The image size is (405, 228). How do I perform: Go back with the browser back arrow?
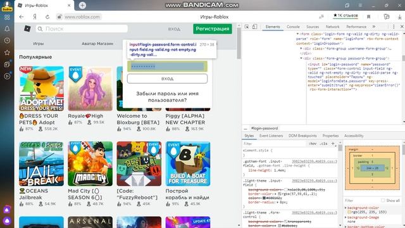pyautogui.click(x=22, y=17)
